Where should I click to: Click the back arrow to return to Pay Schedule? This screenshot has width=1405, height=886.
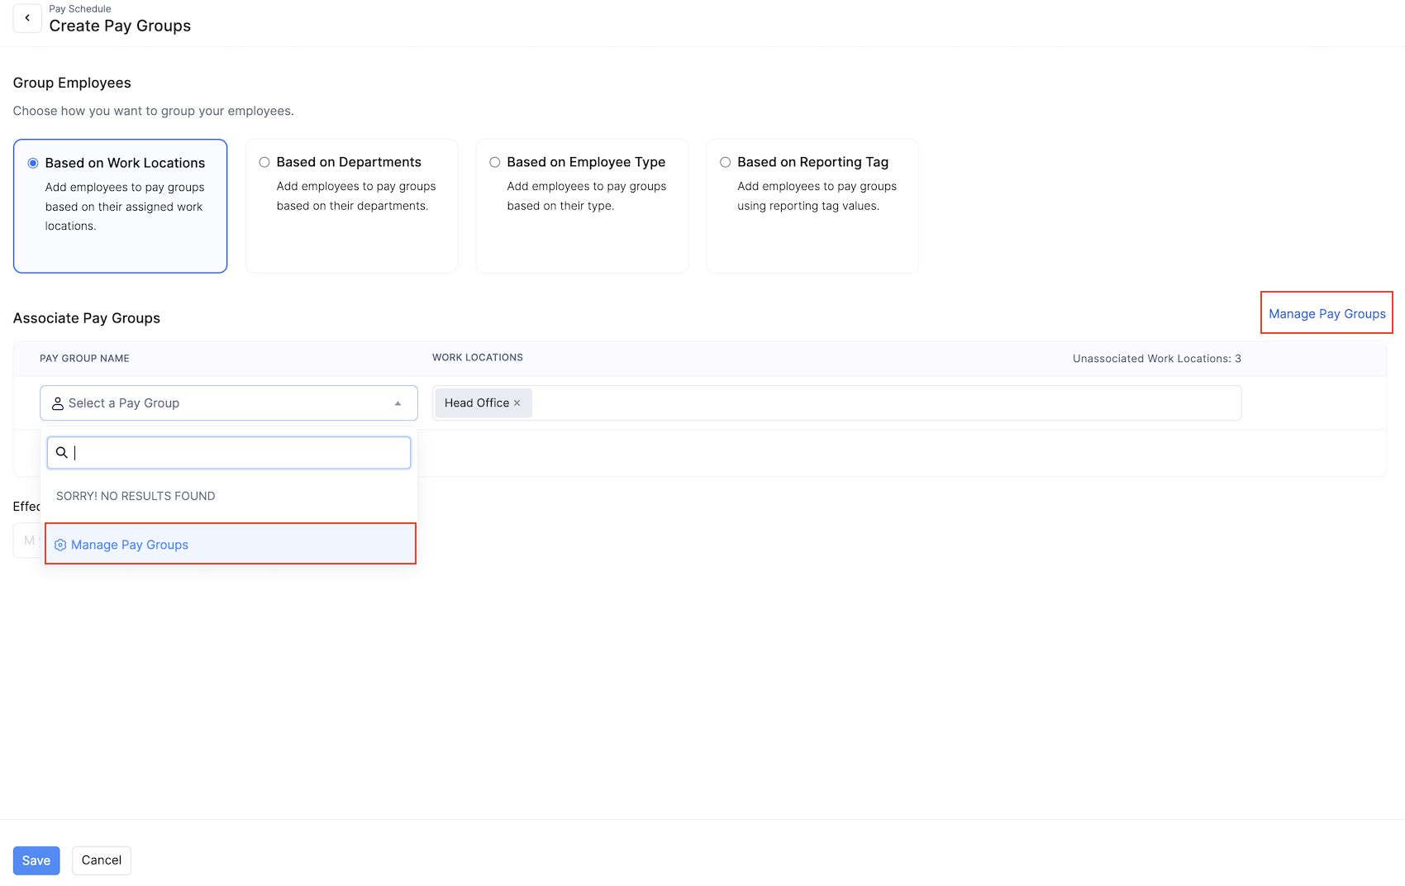(x=27, y=17)
